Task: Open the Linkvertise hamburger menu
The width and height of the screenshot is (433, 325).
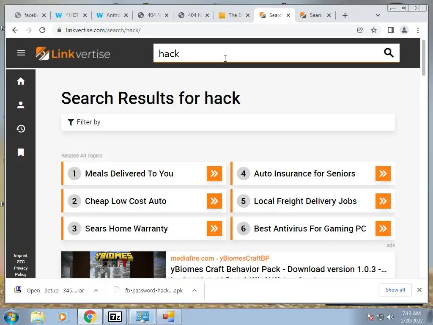Action: pos(21,53)
